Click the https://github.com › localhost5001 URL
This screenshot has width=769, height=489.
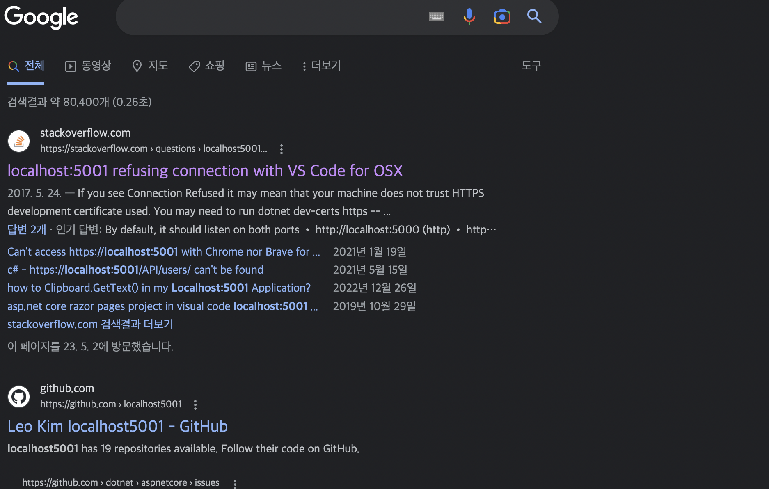[111, 404]
